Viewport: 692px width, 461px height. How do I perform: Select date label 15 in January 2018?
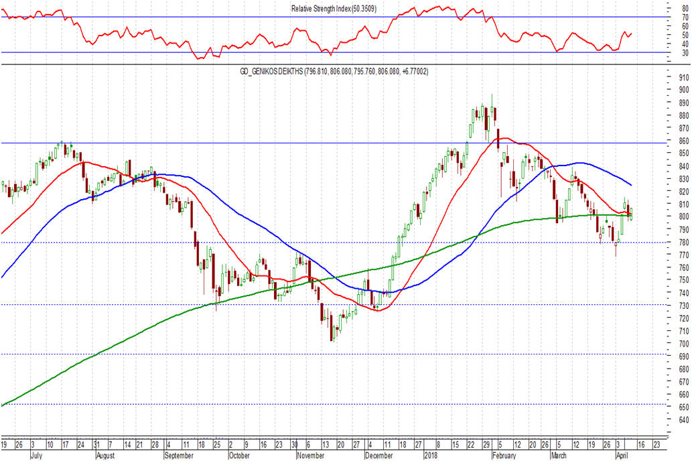[455, 445]
